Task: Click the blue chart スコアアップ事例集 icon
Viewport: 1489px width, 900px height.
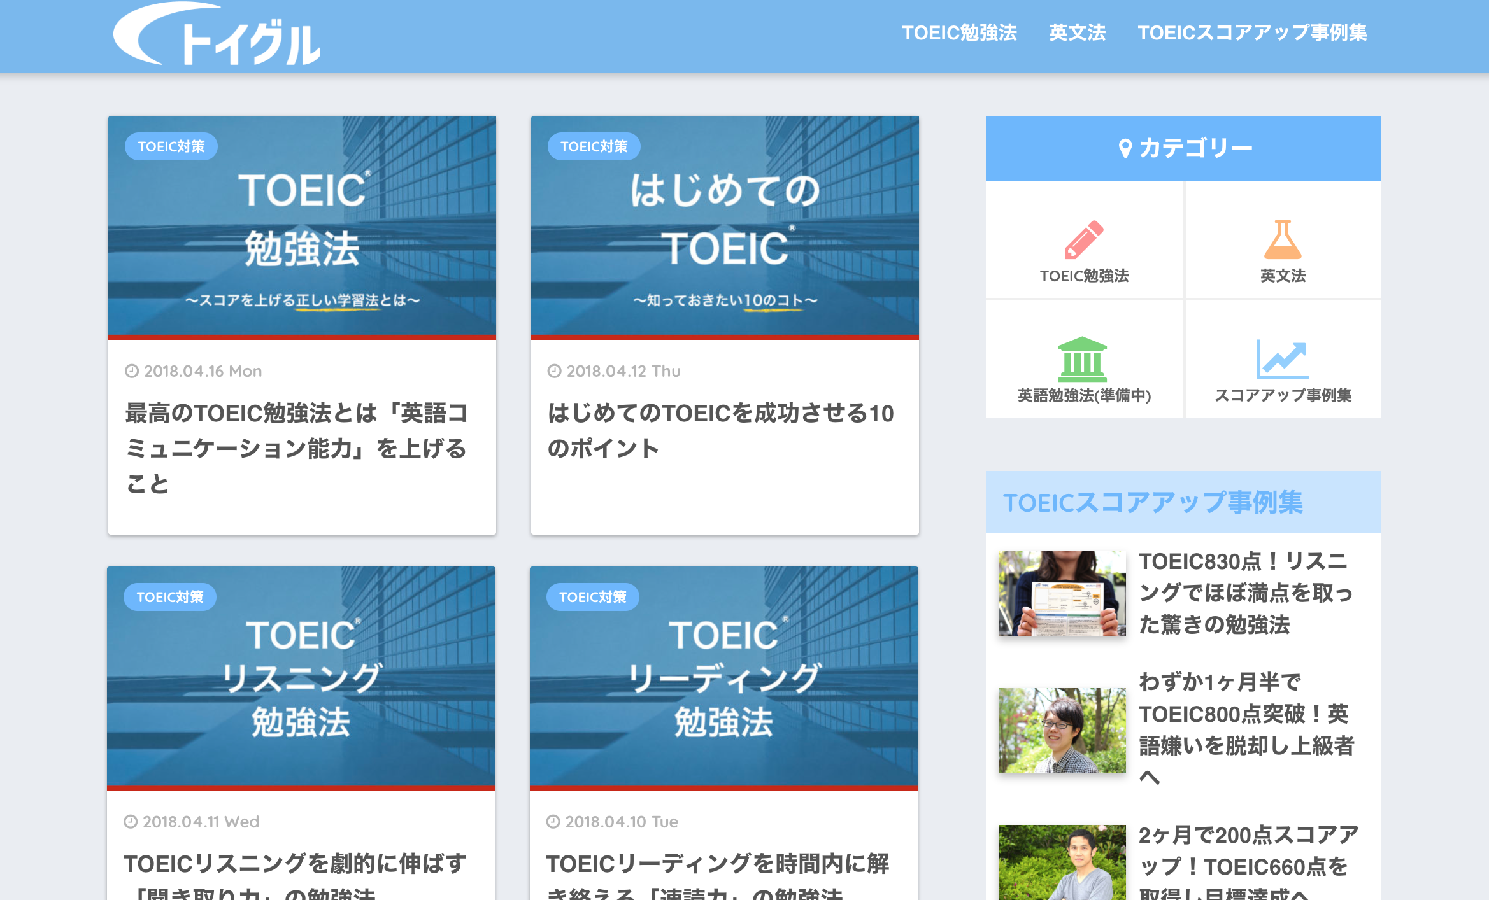Action: (1283, 359)
